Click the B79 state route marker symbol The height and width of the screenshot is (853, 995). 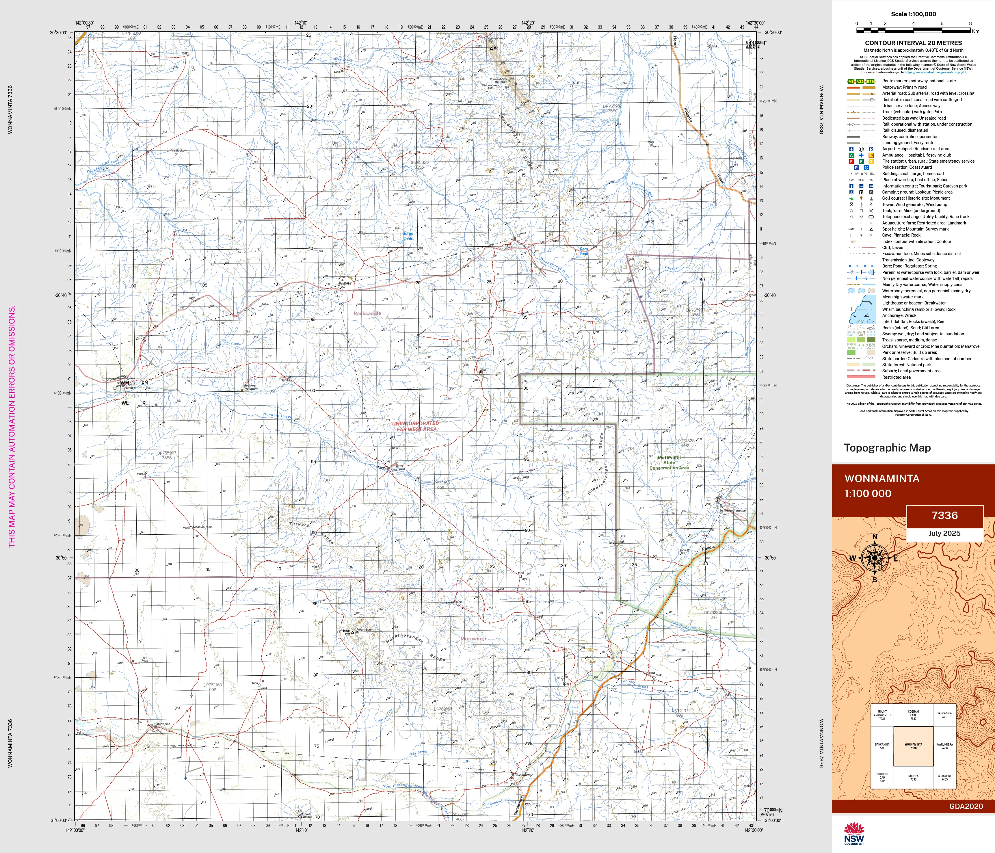[870, 82]
